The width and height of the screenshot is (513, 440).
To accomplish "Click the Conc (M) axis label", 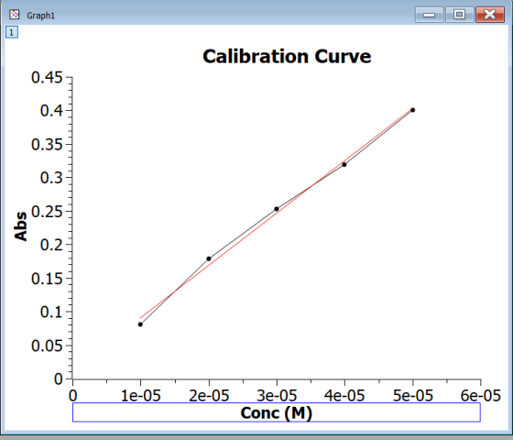I will [277, 412].
